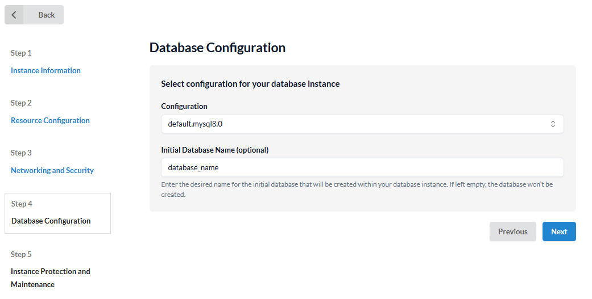Click the Configuration field label
This screenshot has width=592, height=299.
point(184,106)
